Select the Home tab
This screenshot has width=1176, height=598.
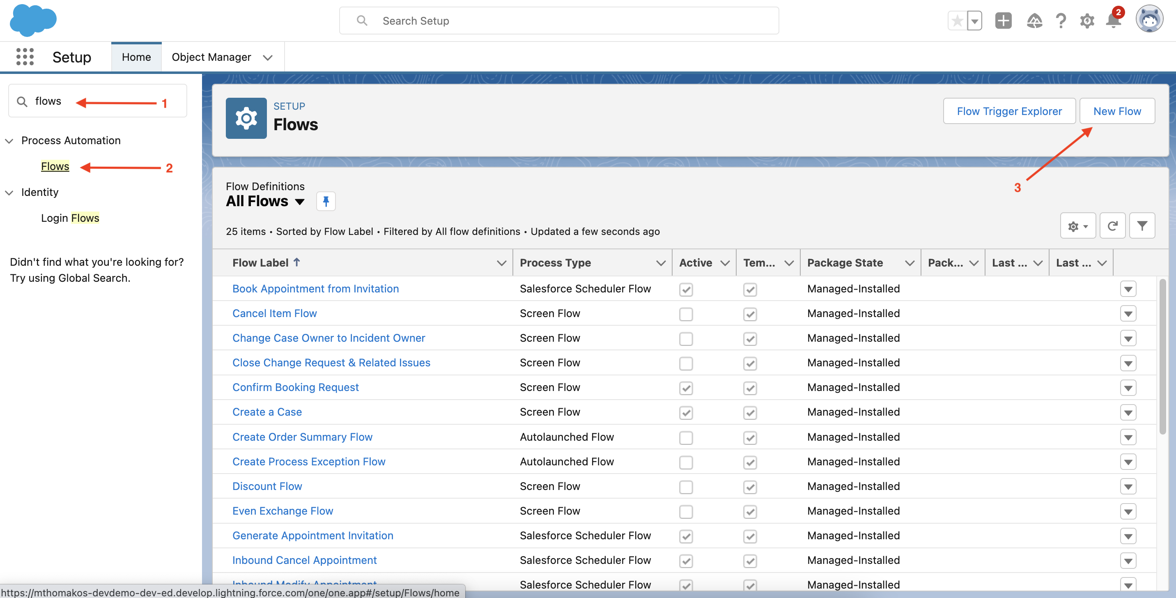136,57
